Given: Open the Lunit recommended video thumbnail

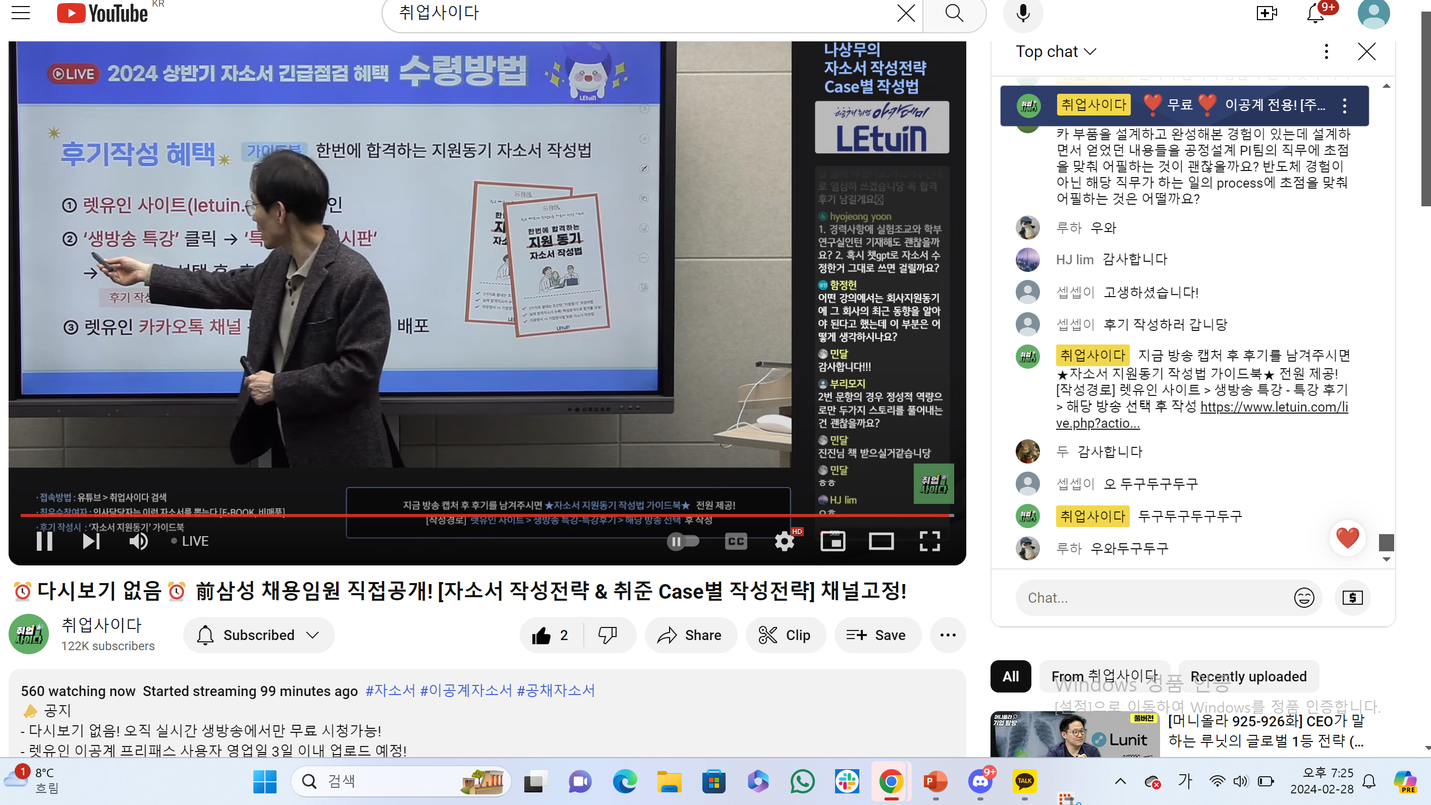Looking at the screenshot, I should click(1074, 734).
